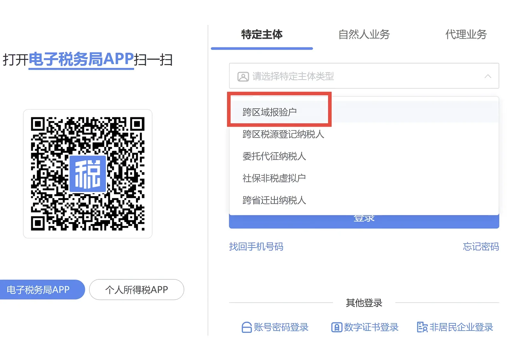Select 个人所得税APP download option

[137, 289]
